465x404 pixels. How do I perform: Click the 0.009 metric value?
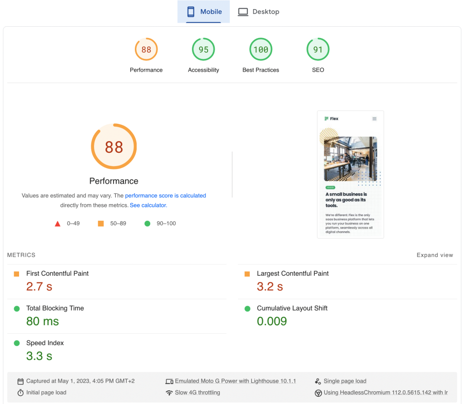point(272,321)
